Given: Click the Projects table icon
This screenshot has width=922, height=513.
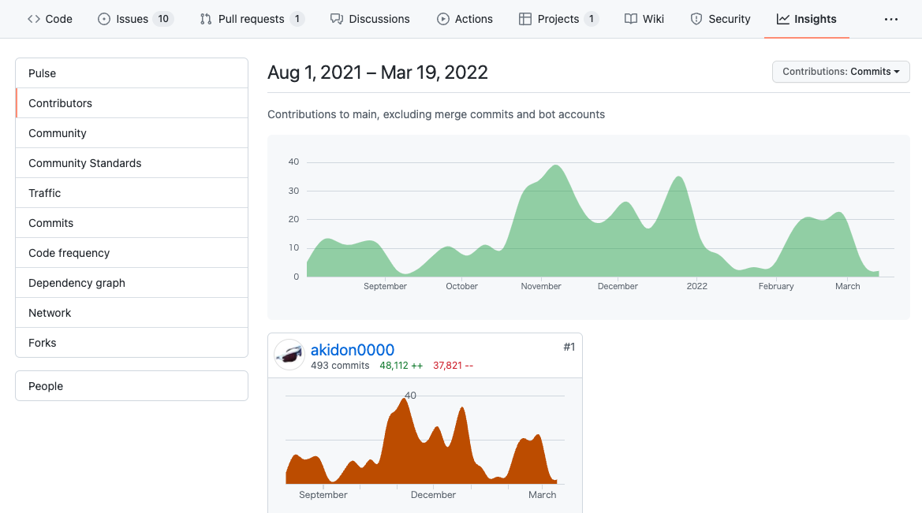Looking at the screenshot, I should (525, 19).
